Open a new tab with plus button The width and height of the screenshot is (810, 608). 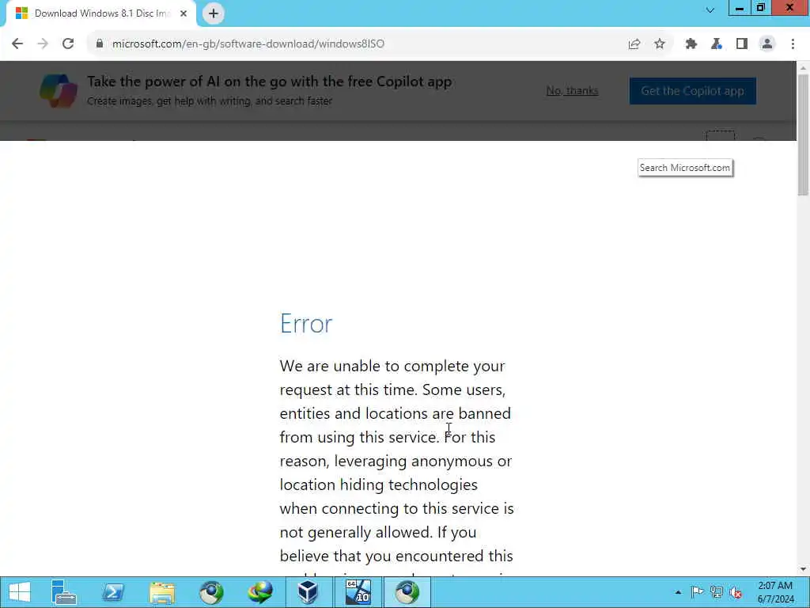pyautogui.click(x=214, y=13)
